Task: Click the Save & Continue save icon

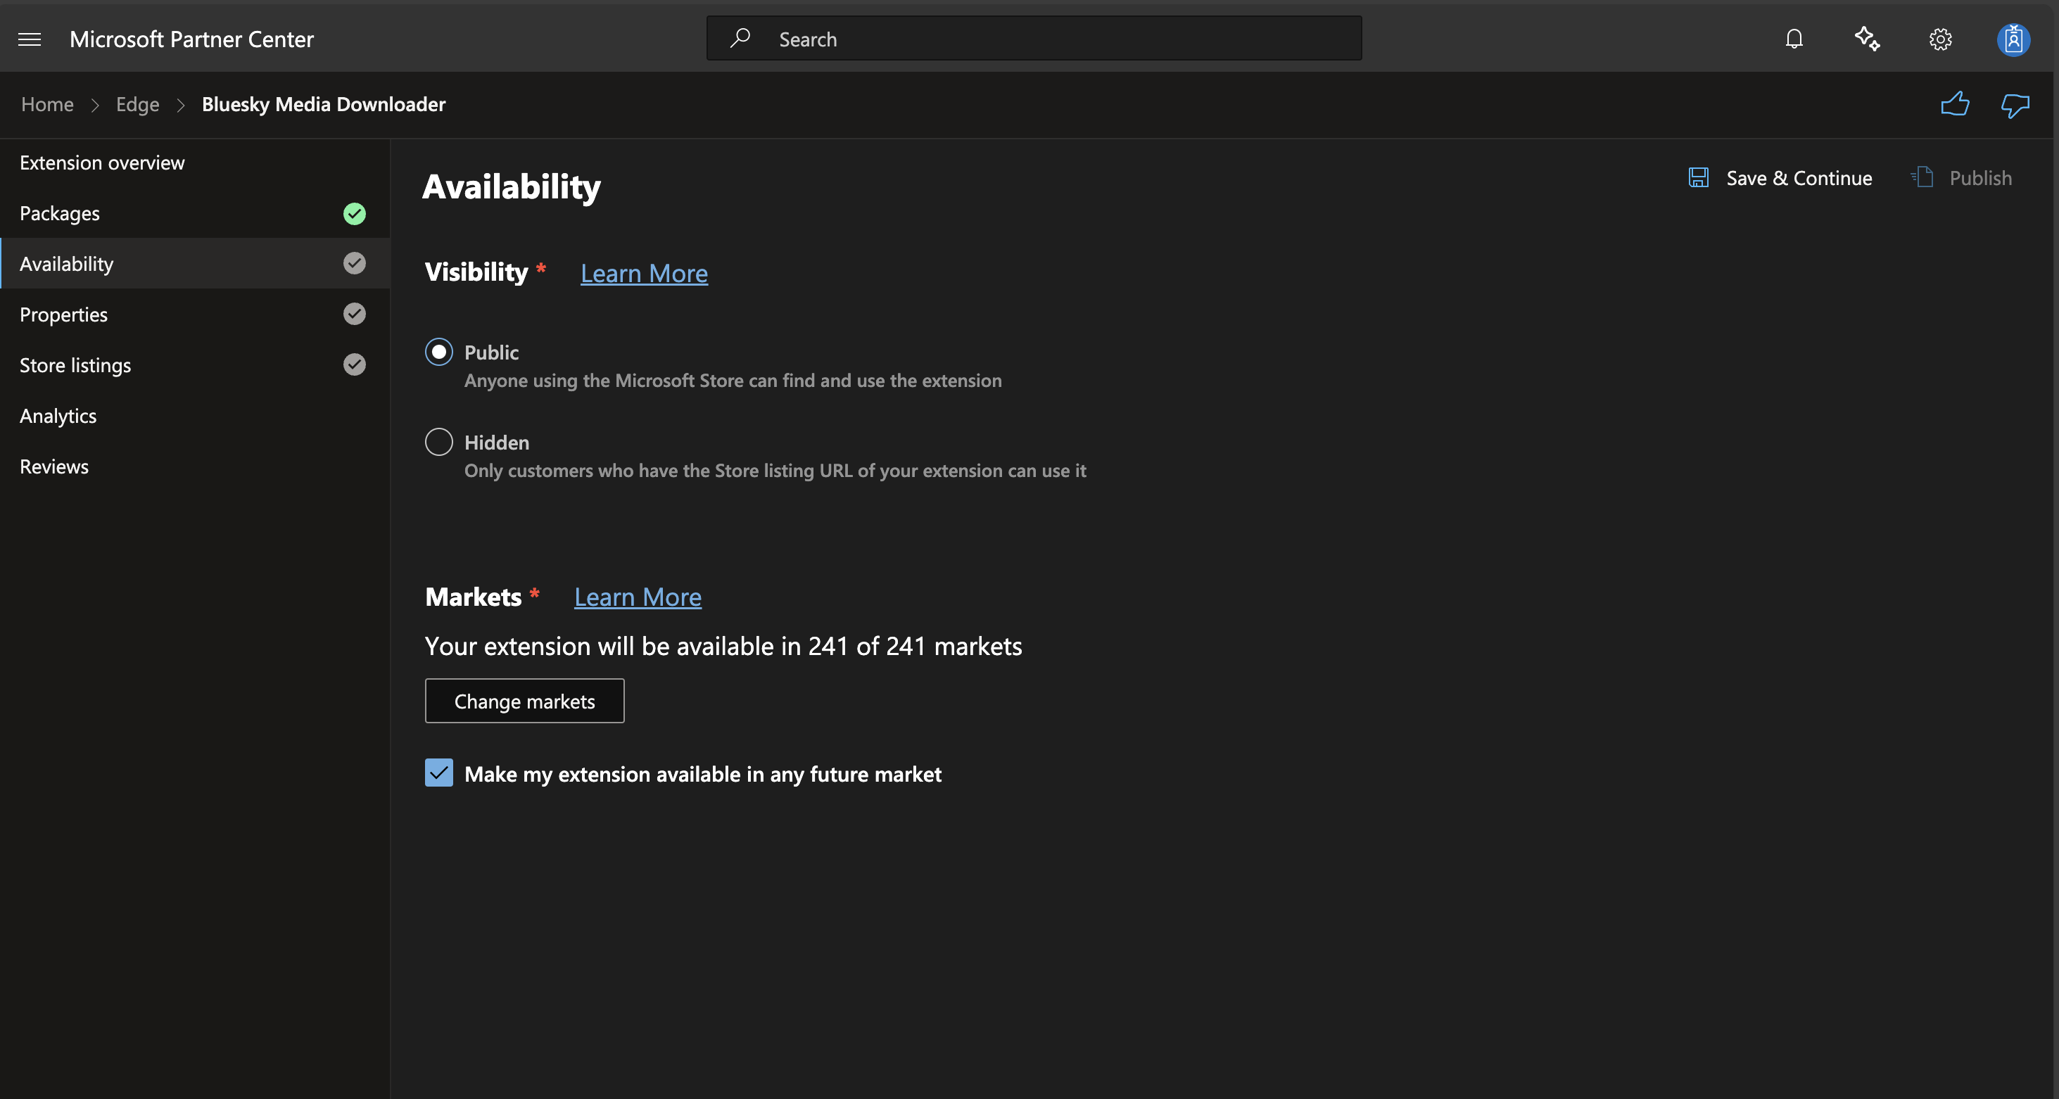Action: tap(1699, 177)
